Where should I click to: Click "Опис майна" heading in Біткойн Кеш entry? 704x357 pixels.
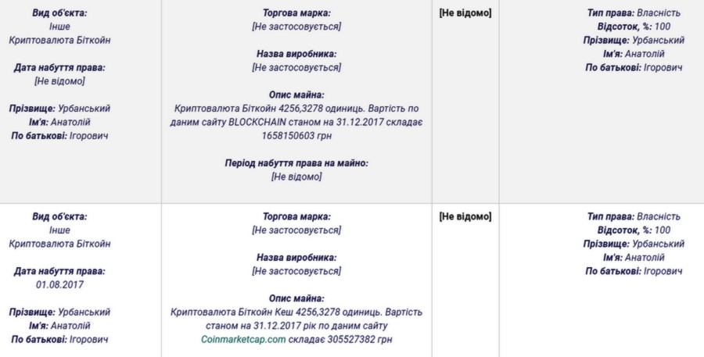[296, 298]
